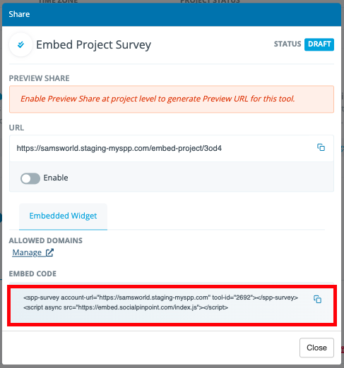Copy the survey URL with the copy icon
Screen dimensions: 344x368
(321, 147)
